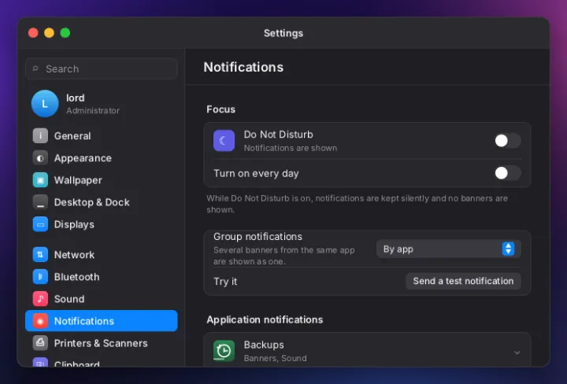Click the Printers & Scanners icon
Screen dimensions: 567x384
[x=40, y=343]
